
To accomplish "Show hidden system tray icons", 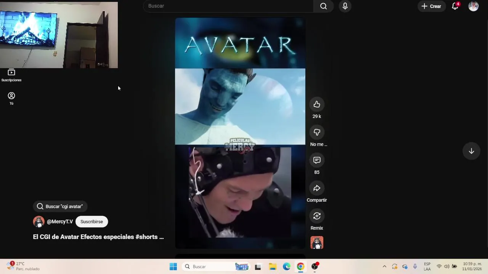I will click(x=384, y=266).
